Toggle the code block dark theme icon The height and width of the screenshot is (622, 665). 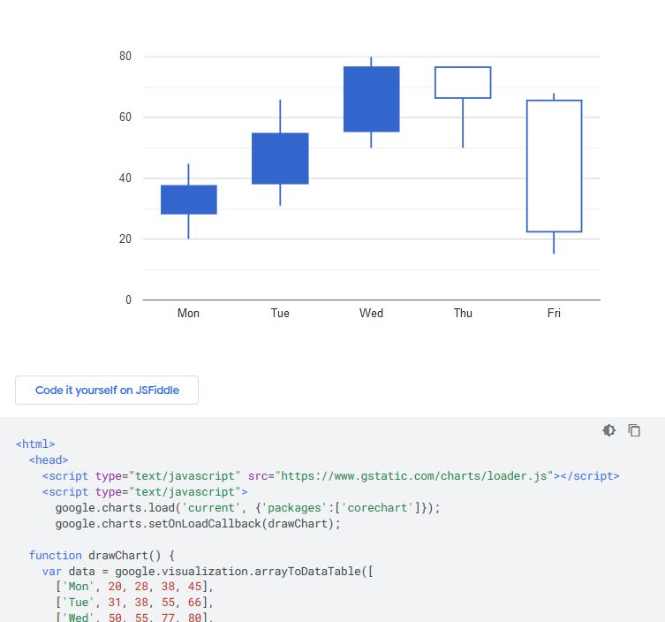(x=609, y=430)
